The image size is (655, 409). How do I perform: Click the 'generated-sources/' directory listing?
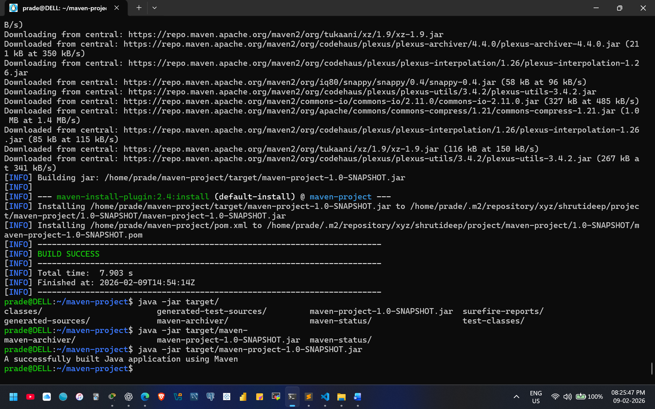(x=47, y=321)
